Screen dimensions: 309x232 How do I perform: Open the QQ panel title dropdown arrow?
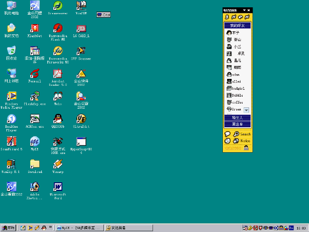tap(244, 10)
